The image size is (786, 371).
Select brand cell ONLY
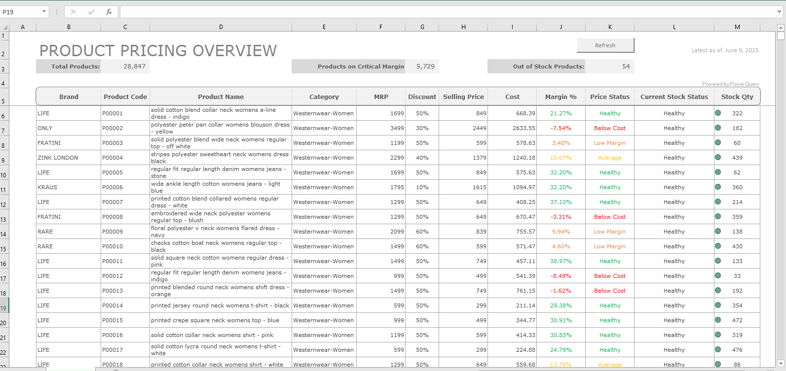(69, 128)
